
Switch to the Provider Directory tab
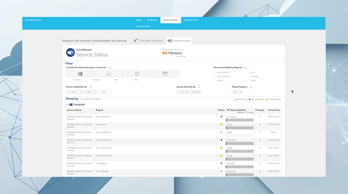point(148,41)
